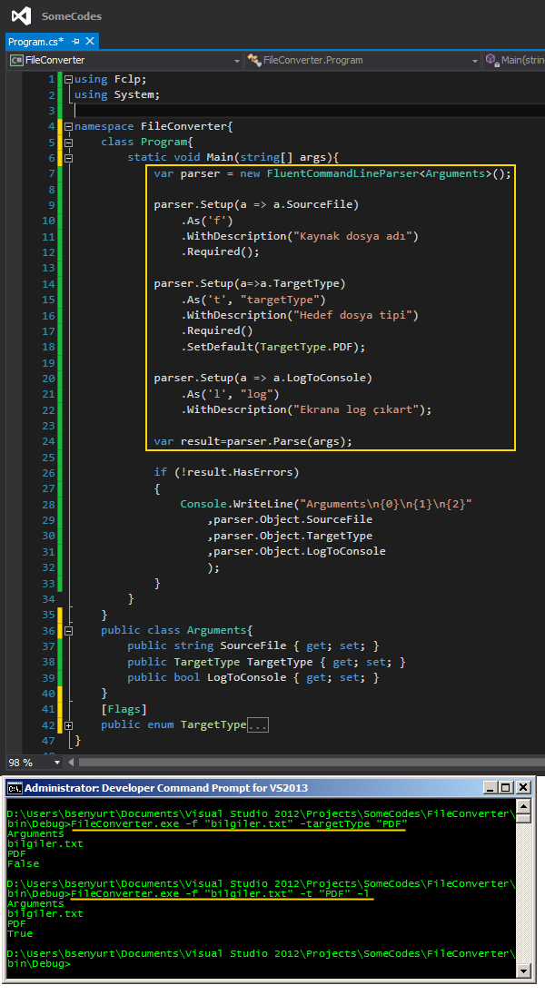The image size is (545, 995).
Task: Click the "Kaynak dosya adı" string
Action: click(x=356, y=237)
